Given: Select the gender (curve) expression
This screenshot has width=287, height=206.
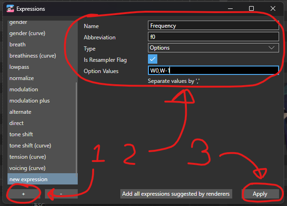Looking at the screenshot, I should (43, 33).
